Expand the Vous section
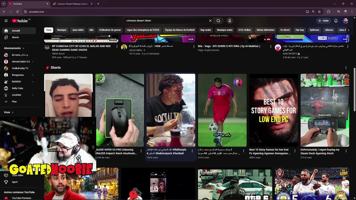 9,112
